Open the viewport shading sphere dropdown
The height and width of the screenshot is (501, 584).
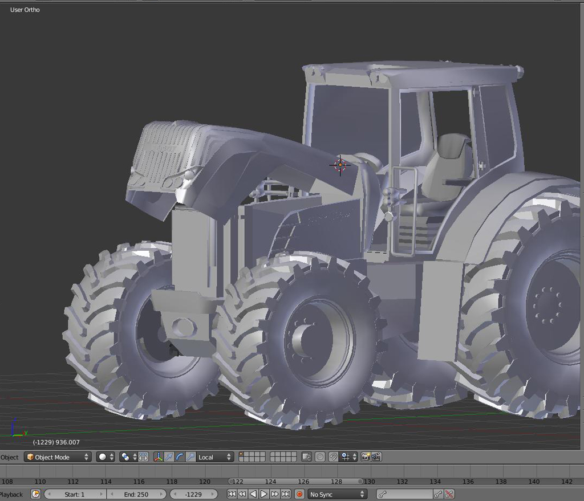[106, 457]
